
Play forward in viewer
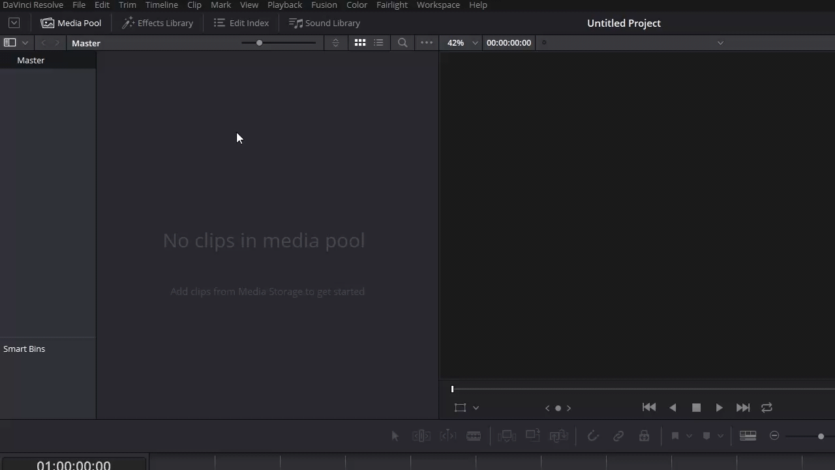point(719,407)
